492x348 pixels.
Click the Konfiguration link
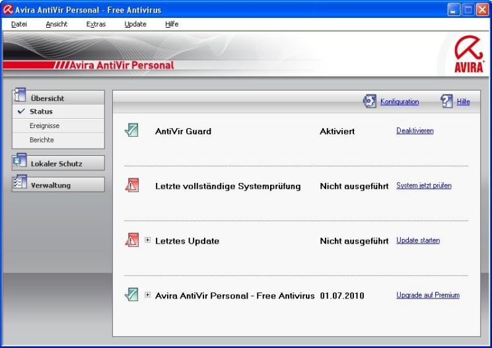point(400,102)
